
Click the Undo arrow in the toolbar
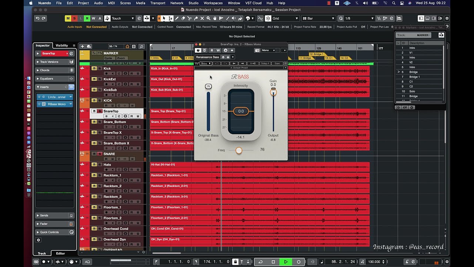point(37,18)
